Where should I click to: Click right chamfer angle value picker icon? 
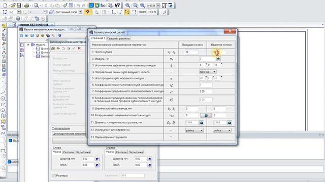point(150,165)
